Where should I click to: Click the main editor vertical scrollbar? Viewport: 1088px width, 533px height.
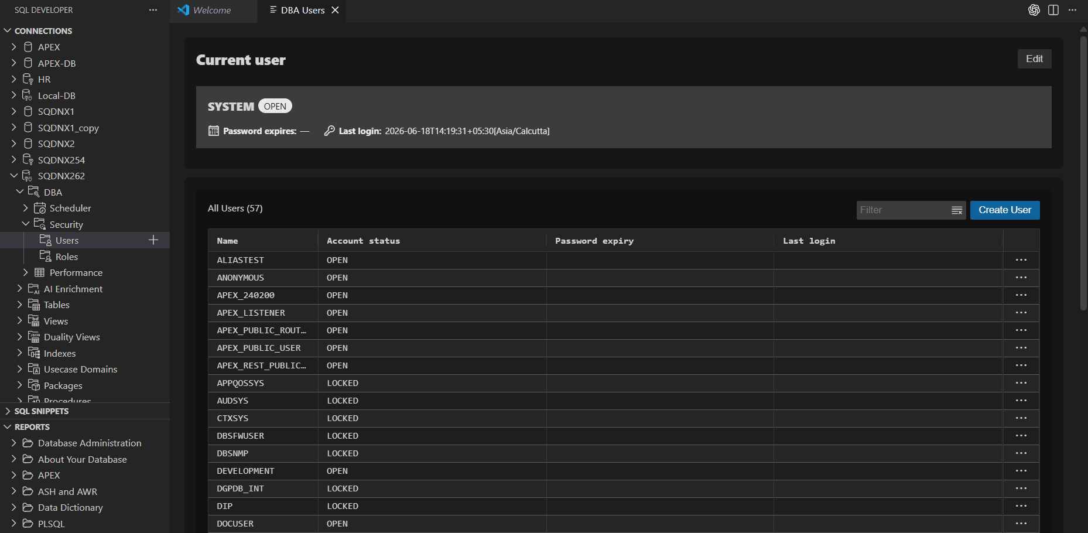click(1083, 173)
